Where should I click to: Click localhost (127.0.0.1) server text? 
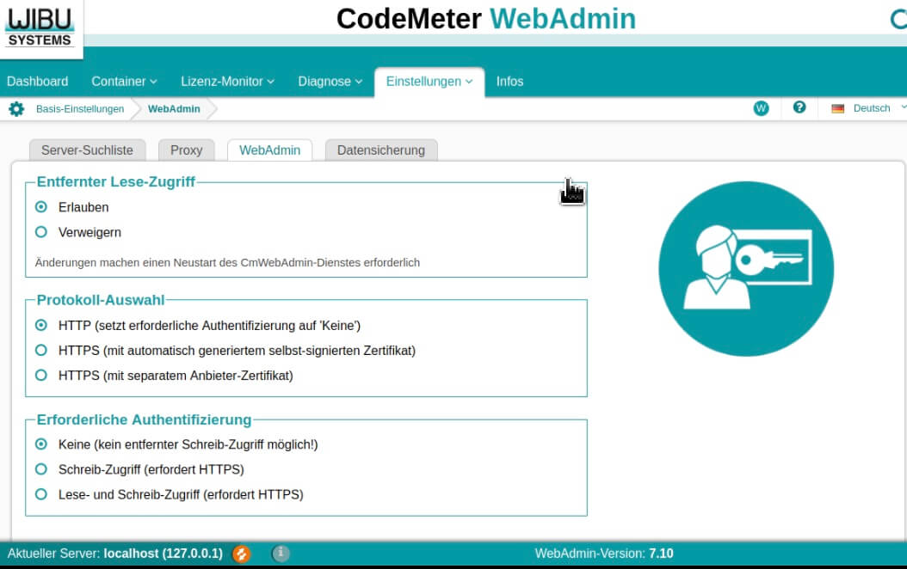point(164,554)
